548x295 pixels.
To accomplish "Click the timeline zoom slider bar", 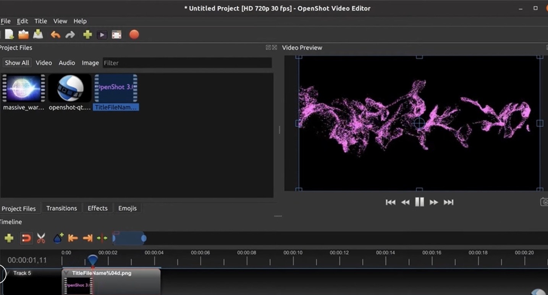I will pos(129,239).
